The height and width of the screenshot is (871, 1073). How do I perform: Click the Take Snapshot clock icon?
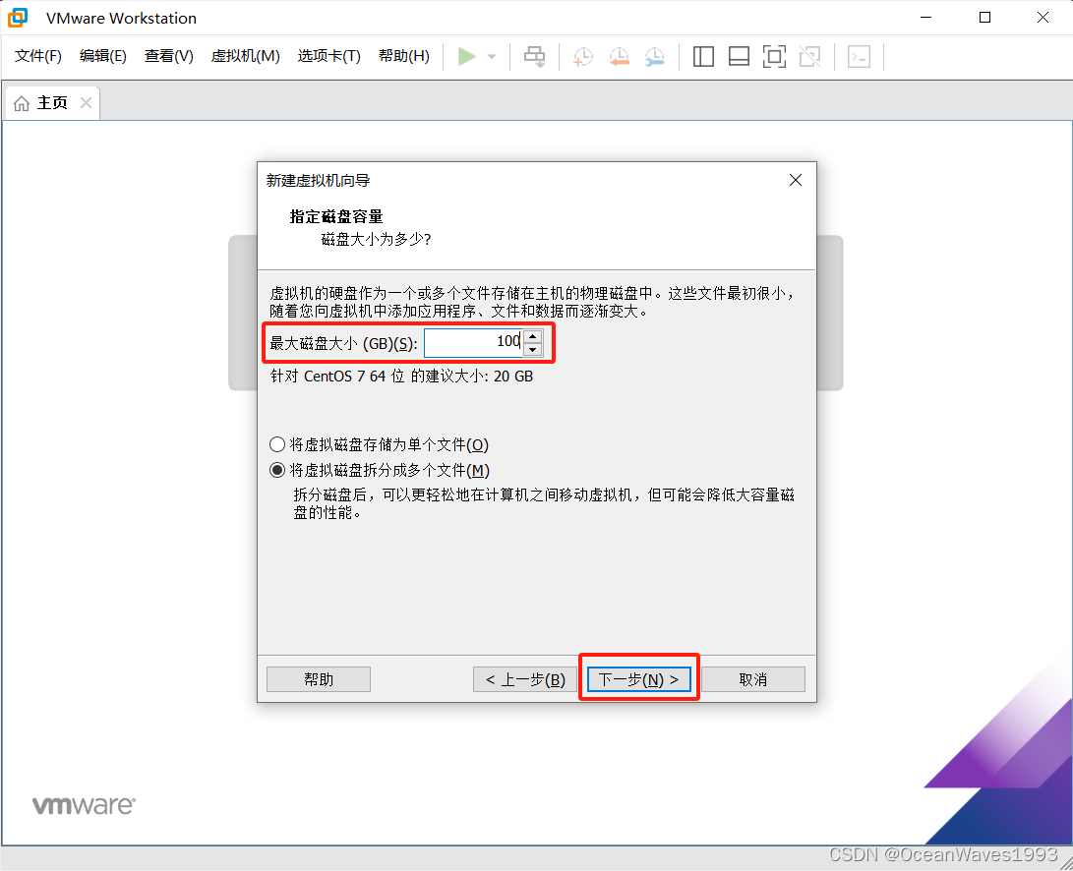tap(583, 57)
